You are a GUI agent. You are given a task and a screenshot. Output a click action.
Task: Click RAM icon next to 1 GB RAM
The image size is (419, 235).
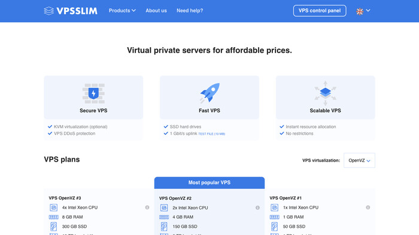(x=274, y=217)
